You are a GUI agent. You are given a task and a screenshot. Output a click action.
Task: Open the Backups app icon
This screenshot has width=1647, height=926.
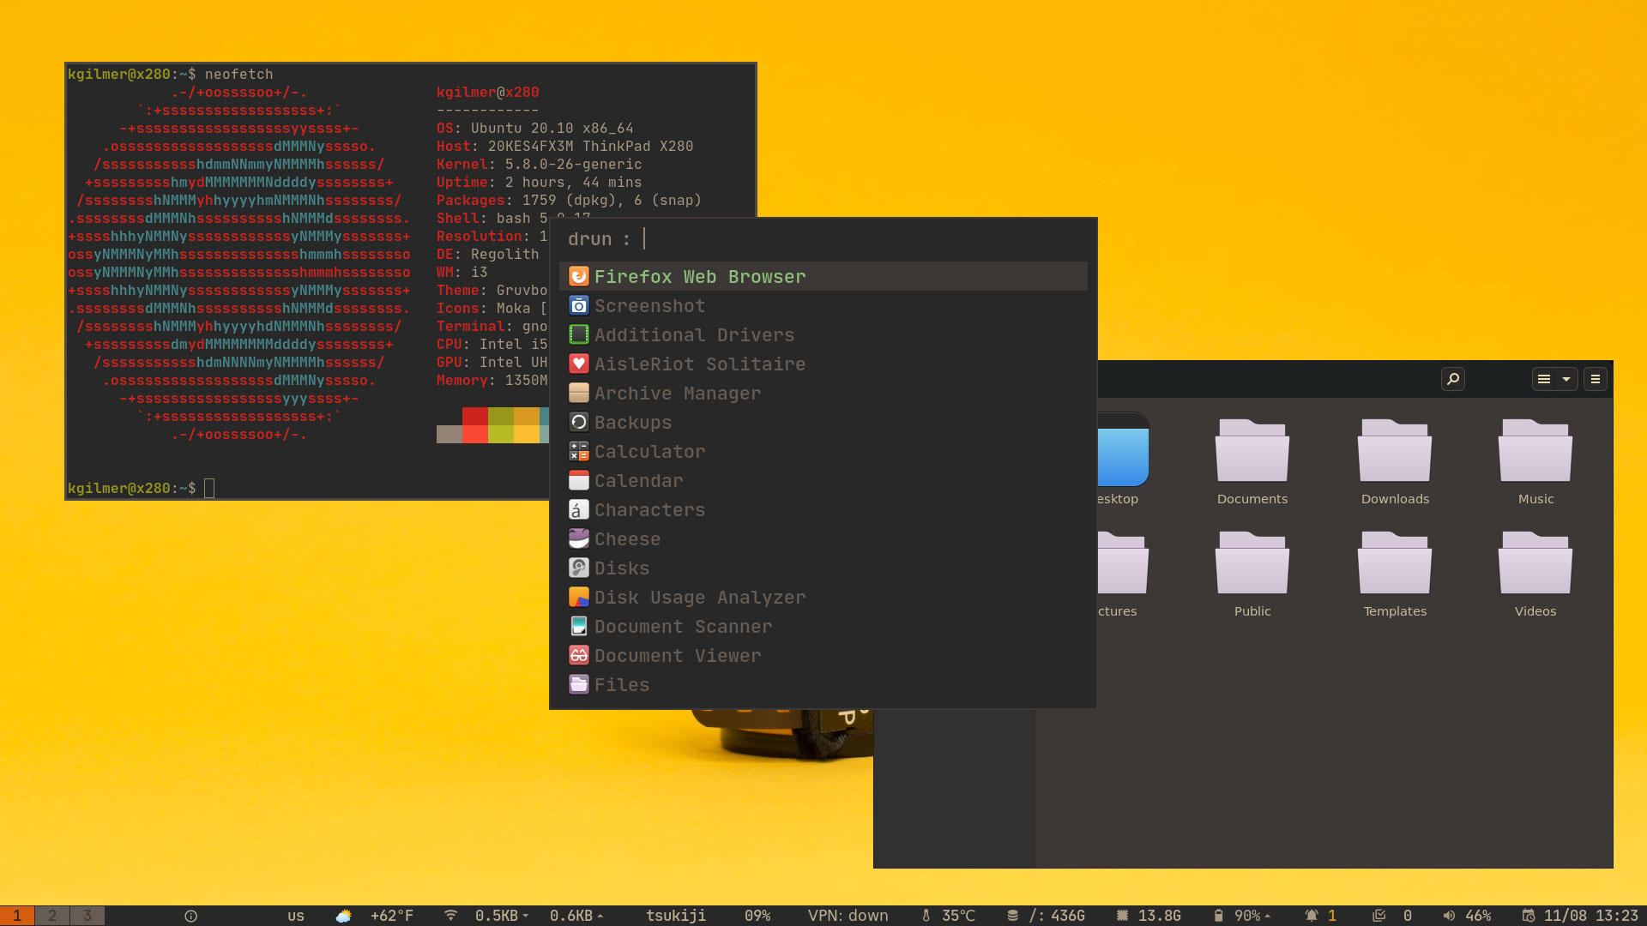point(579,423)
